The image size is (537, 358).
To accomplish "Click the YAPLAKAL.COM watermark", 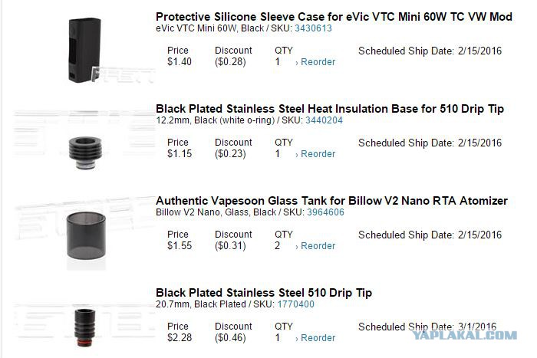I will 464,335.
